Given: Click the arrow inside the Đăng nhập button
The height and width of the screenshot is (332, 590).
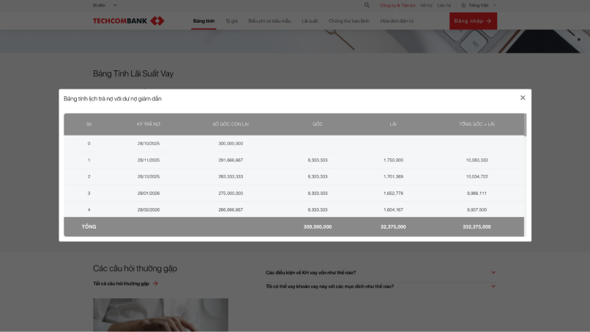Looking at the screenshot, I should (489, 21).
